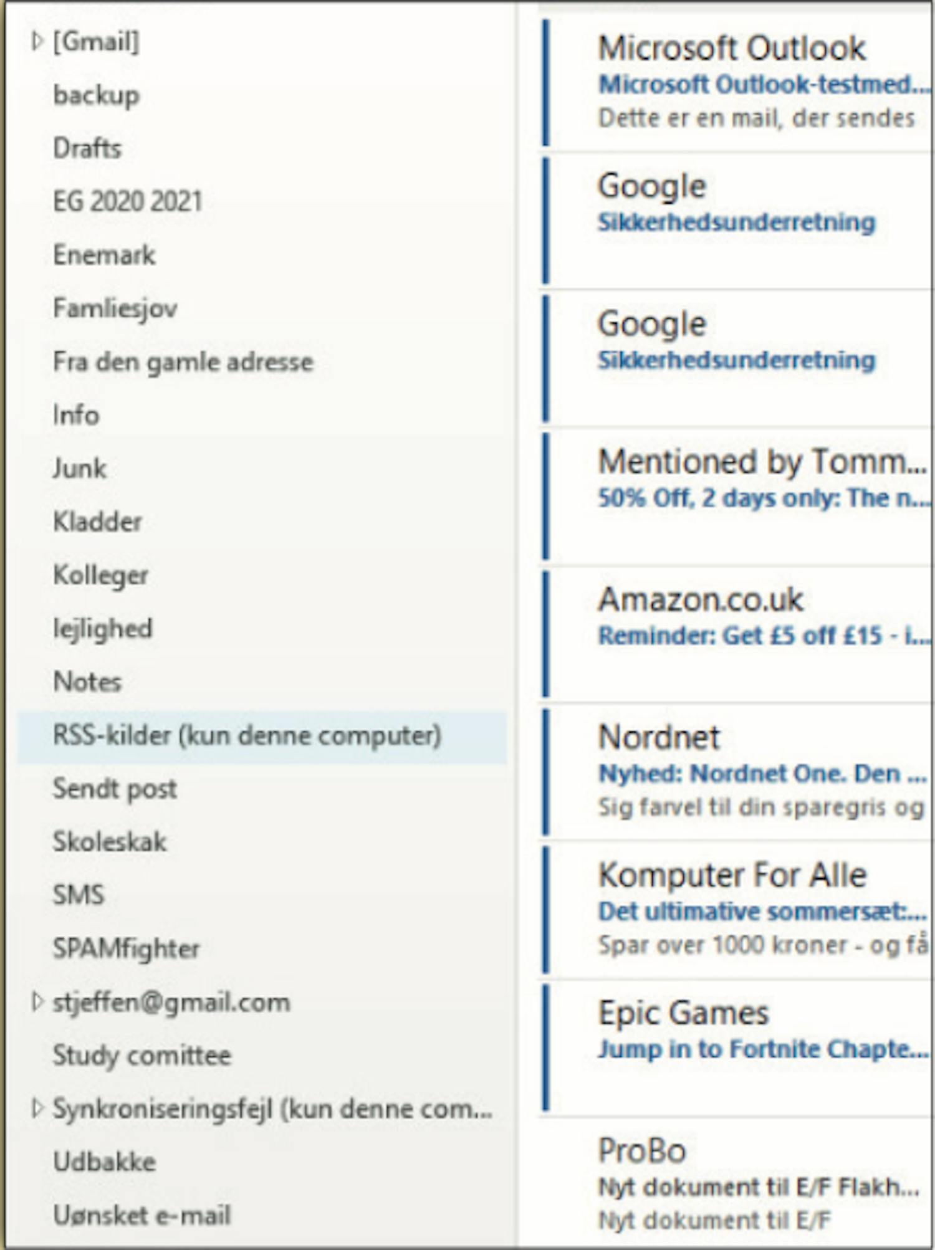Select the SPAMfighter folder
The height and width of the screenshot is (1250, 935).
click(x=126, y=948)
